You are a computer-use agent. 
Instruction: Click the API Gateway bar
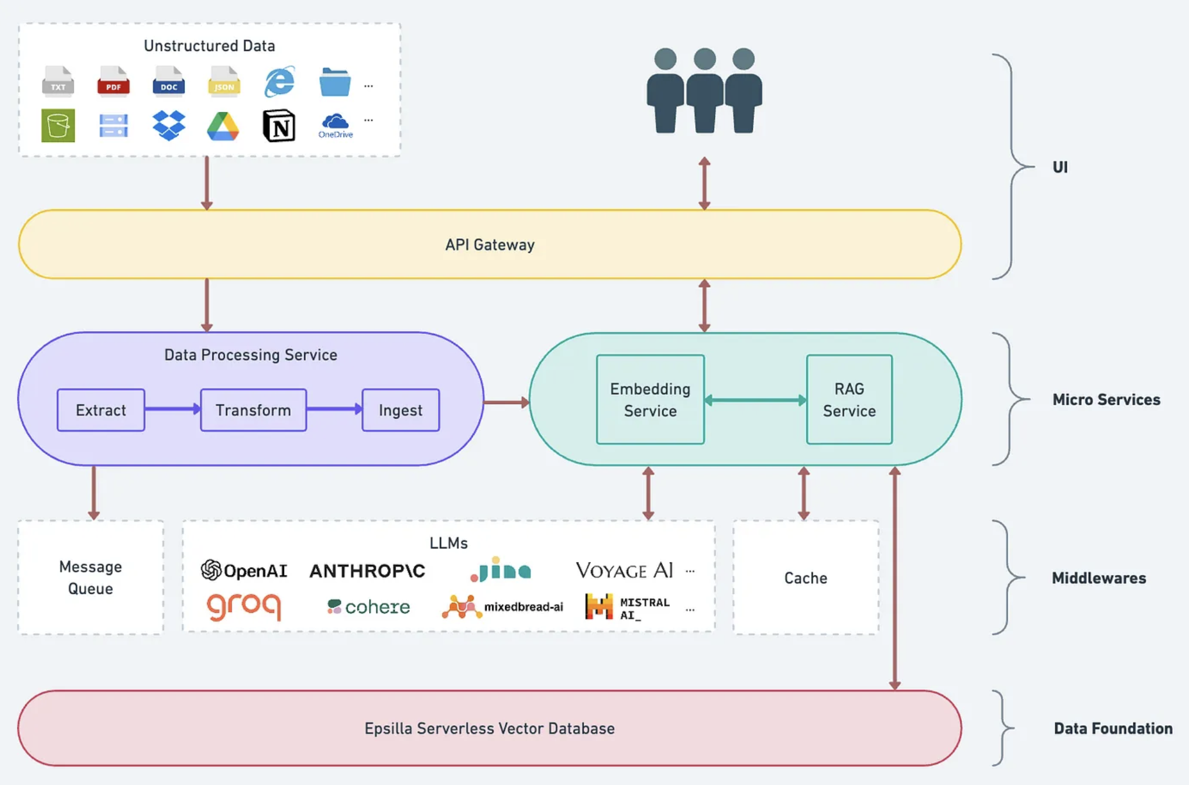[490, 244]
